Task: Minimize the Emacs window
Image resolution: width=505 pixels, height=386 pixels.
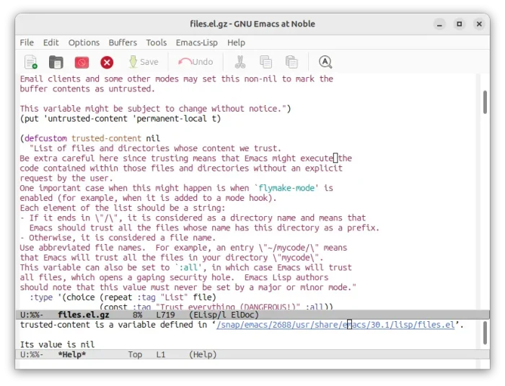Action: (x=439, y=24)
